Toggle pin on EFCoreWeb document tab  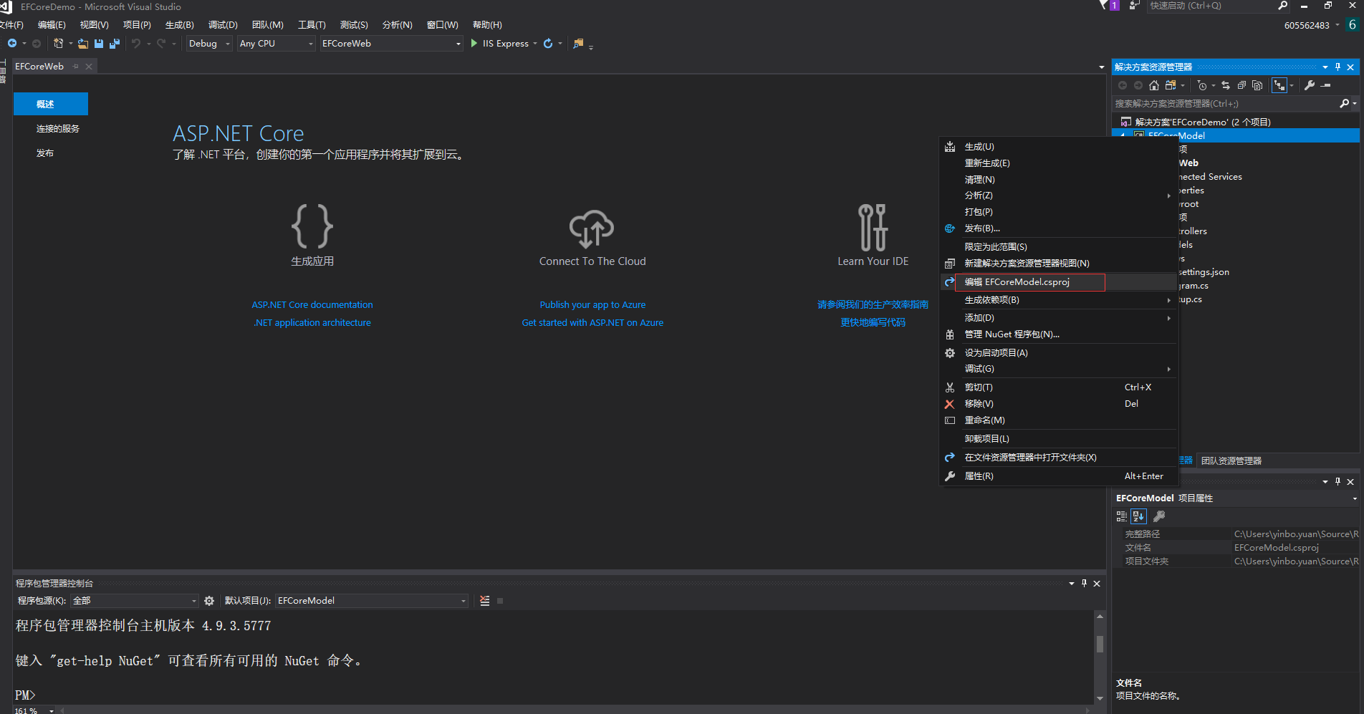pyautogui.click(x=76, y=67)
